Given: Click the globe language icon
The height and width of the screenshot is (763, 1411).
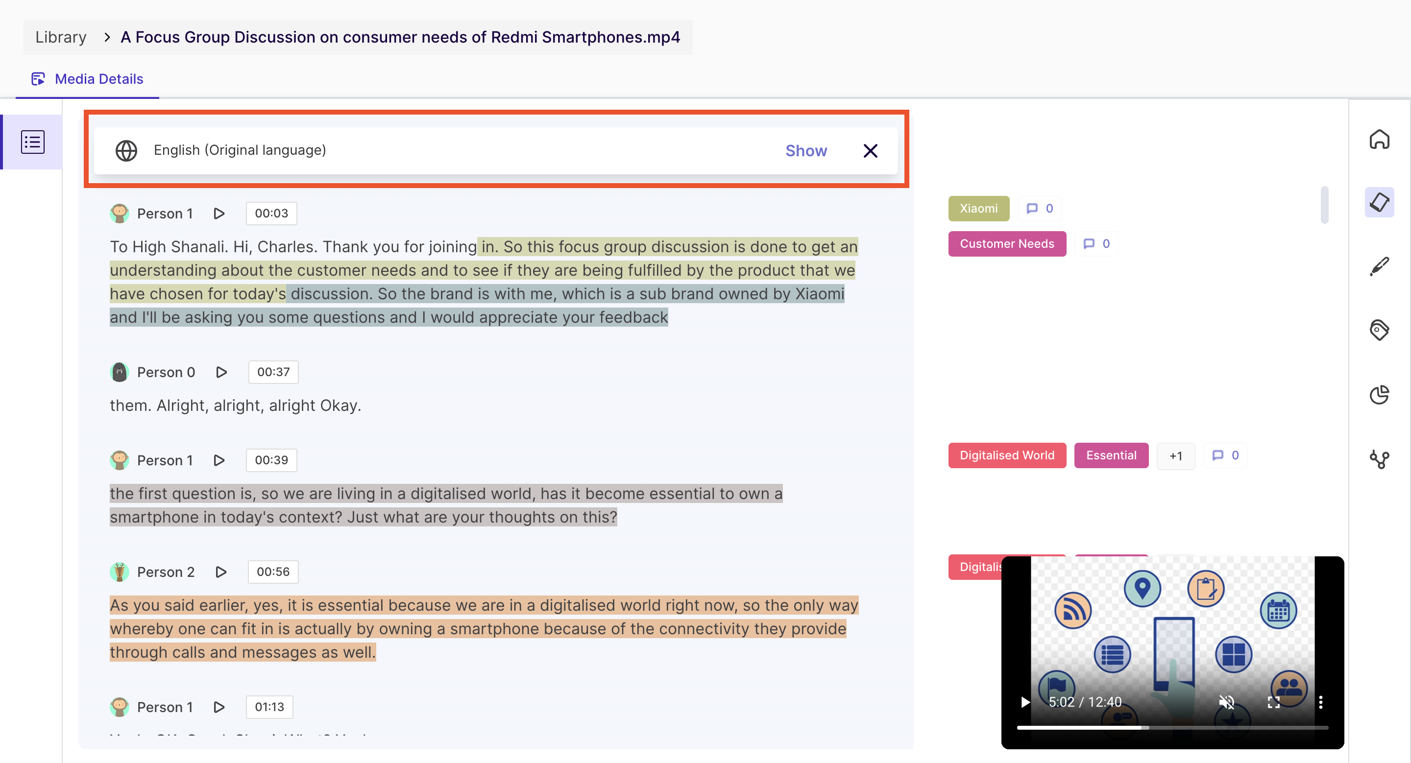Looking at the screenshot, I should pos(126,150).
